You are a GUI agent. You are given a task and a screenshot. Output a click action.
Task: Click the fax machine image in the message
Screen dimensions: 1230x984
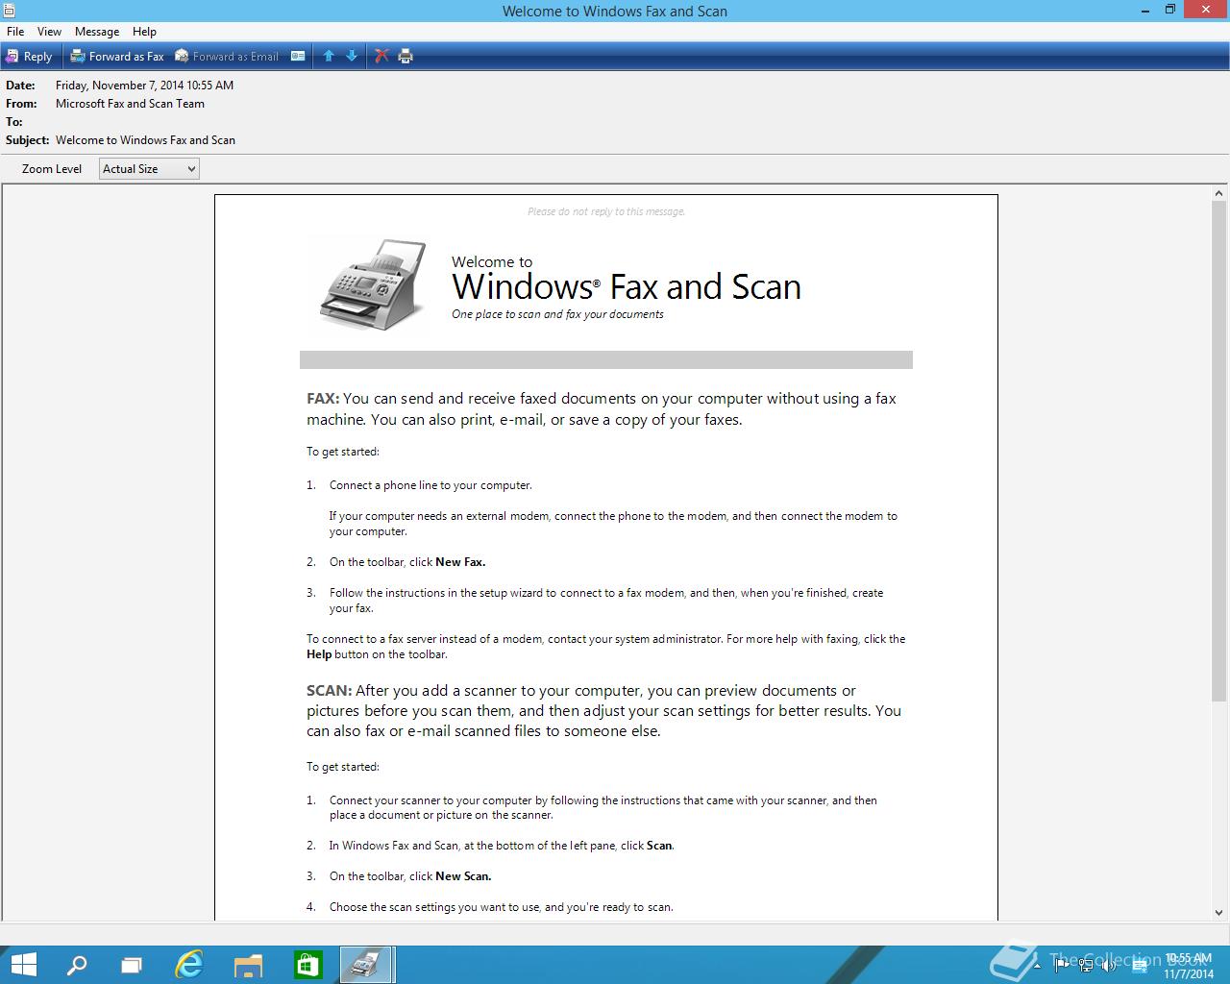pyautogui.click(x=374, y=285)
